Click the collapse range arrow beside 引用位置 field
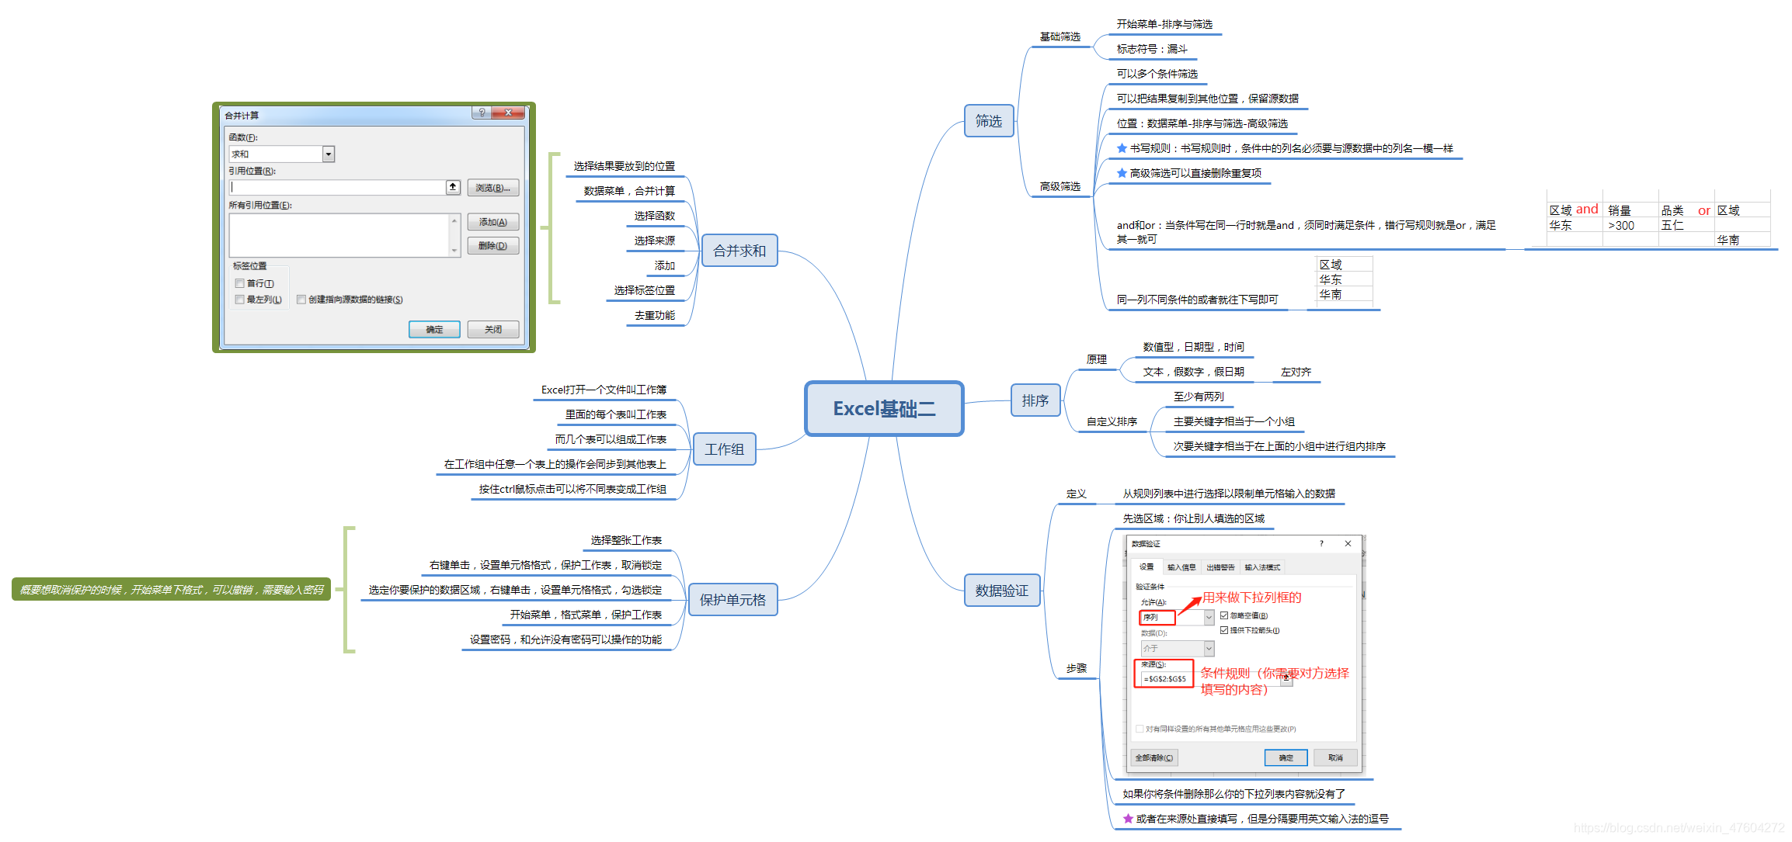 click(453, 187)
